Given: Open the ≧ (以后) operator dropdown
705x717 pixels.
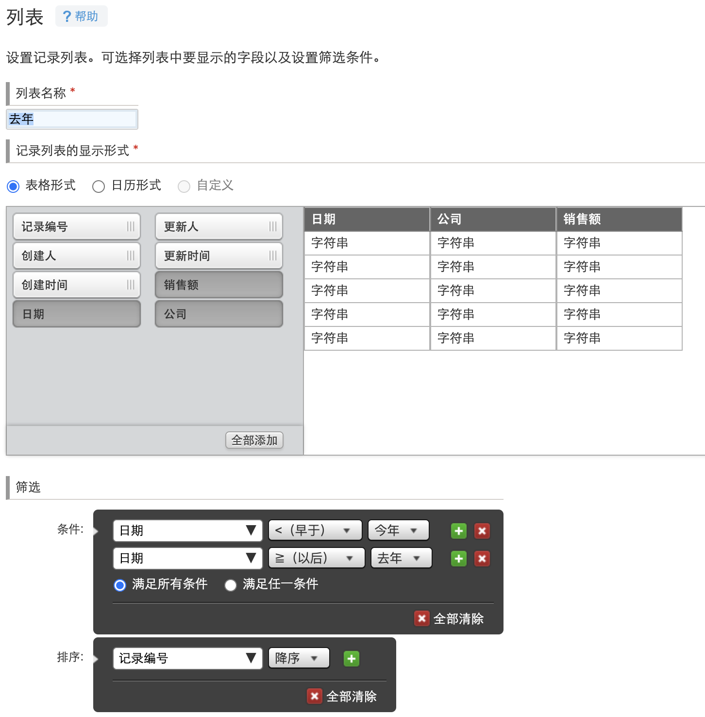Looking at the screenshot, I should click(317, 558).
